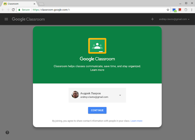Go back in browser history

click(x=3, y=10)
